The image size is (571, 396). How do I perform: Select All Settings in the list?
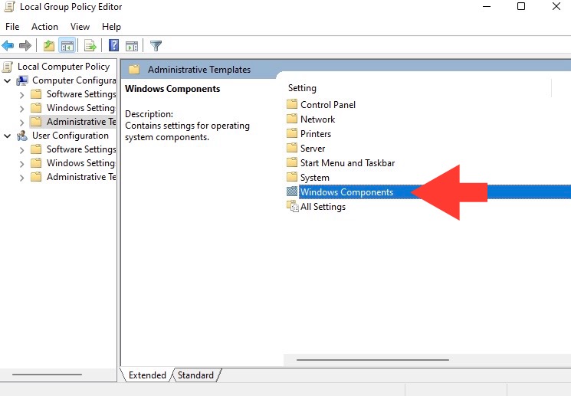coord(323,207)
